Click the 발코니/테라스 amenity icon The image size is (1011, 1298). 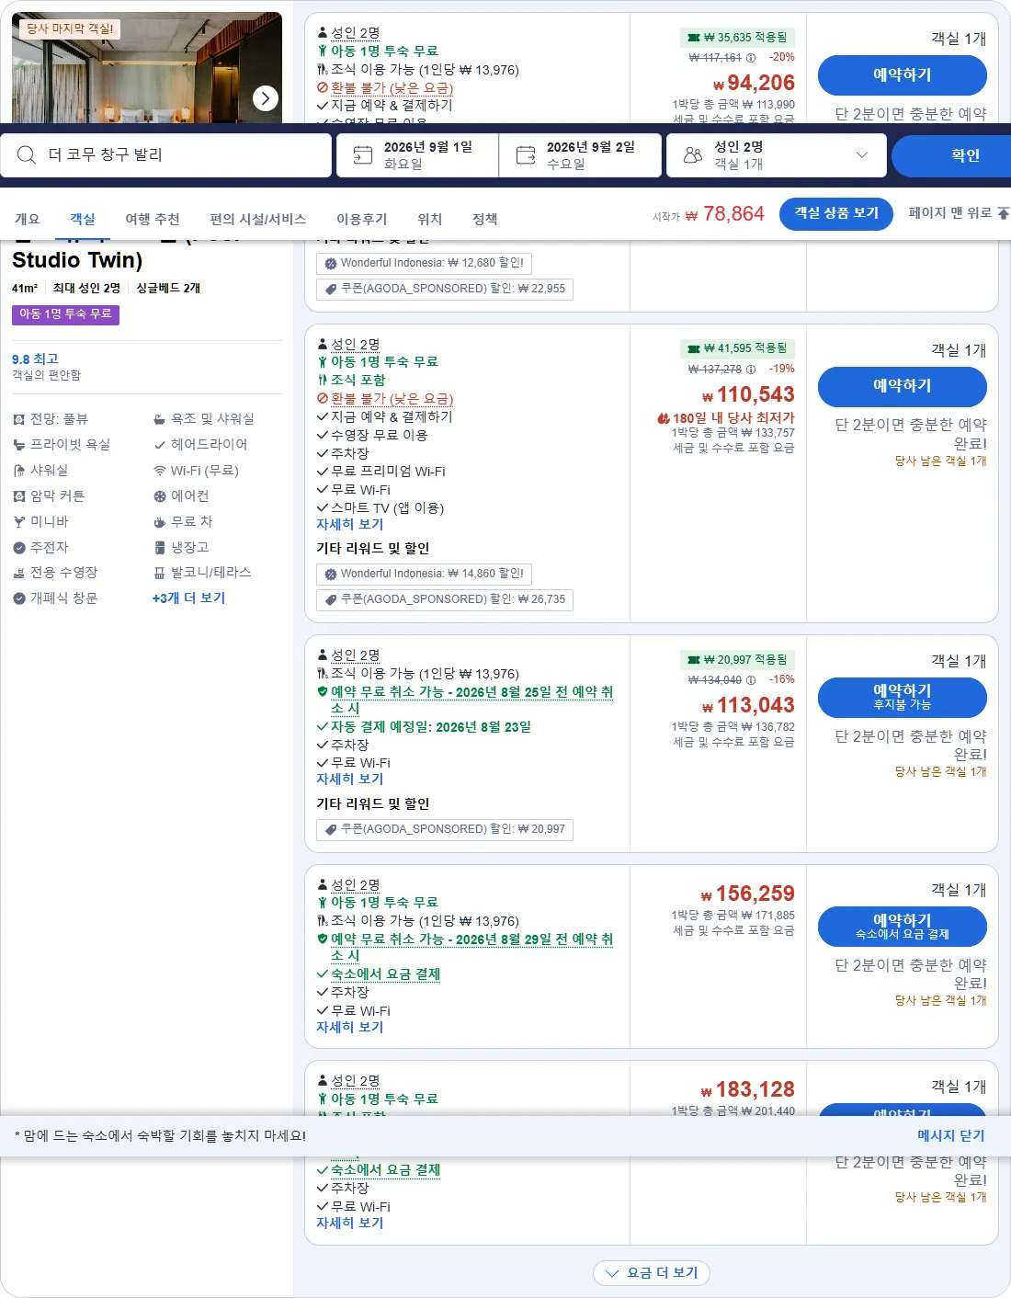tap(160, 573)
